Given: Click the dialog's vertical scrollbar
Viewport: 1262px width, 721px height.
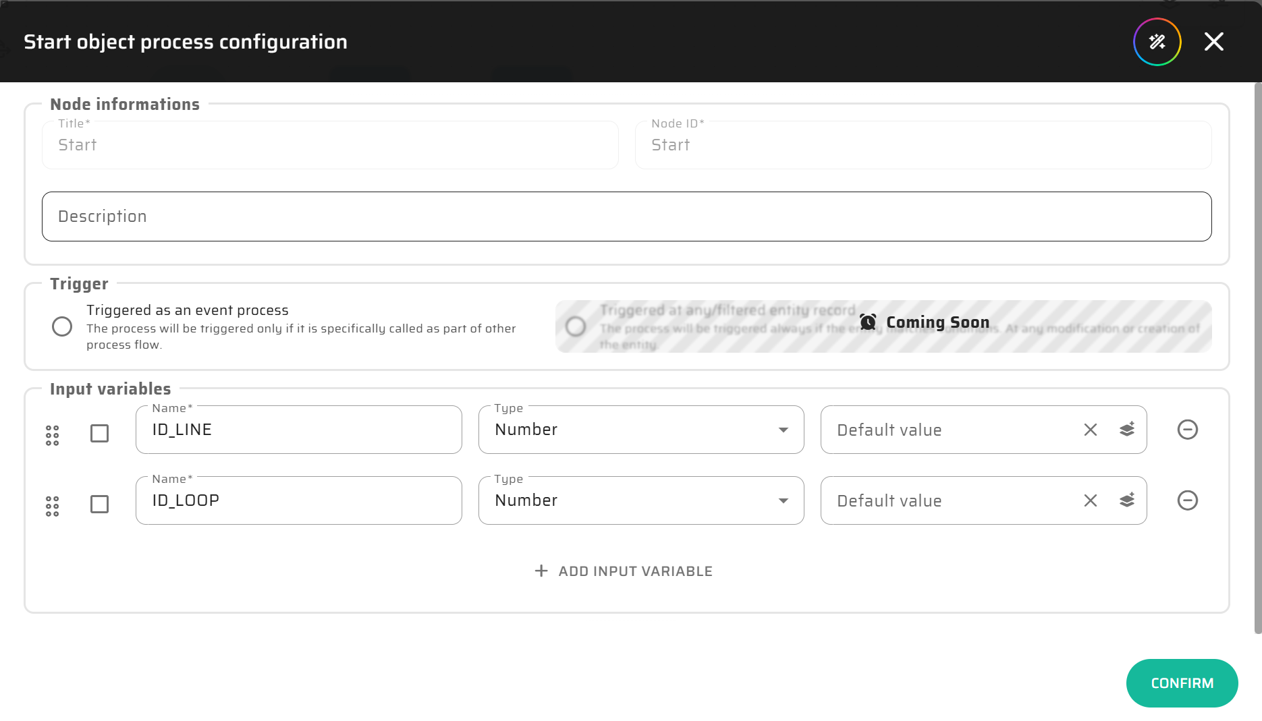Looking at the screenshot, I should [x=1257, y=357].
